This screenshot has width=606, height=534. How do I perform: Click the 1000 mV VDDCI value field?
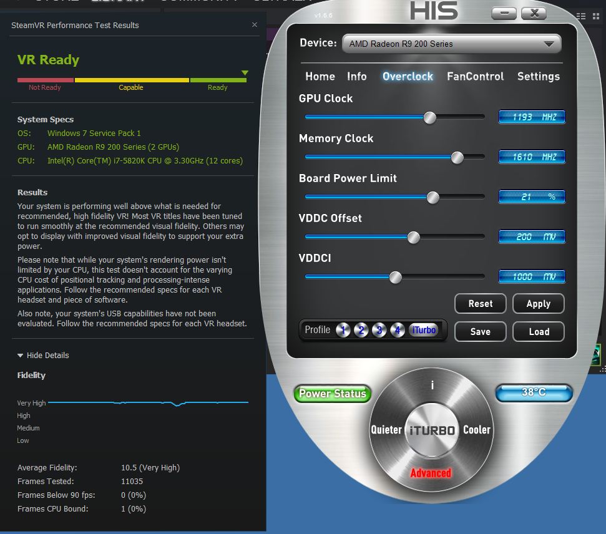(532, 276)
